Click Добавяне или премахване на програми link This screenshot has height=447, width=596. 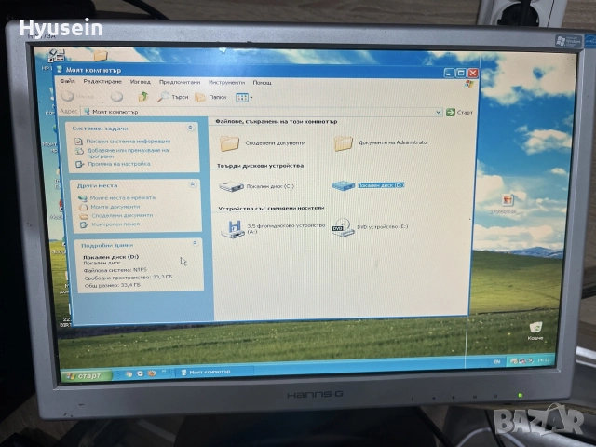point(128,153)
